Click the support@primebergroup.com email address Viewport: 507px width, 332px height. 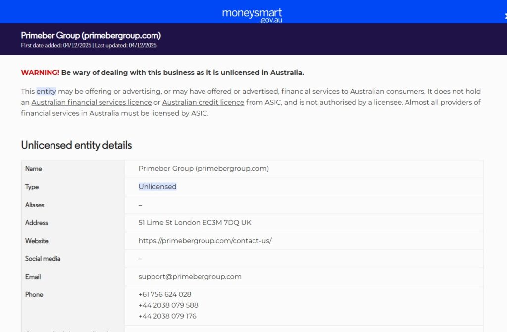click(x=189, y=277)
